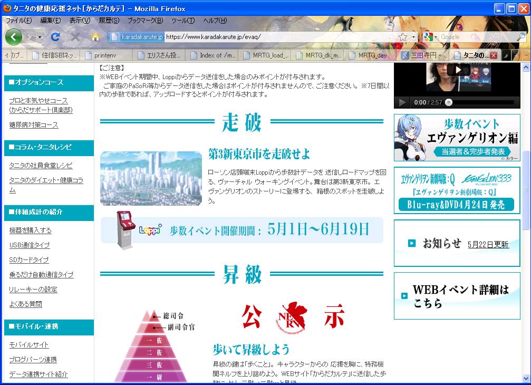Viewport: 531px width, 385px height.
Task: Play the video using the bottom play button
Action: (402, 102)
